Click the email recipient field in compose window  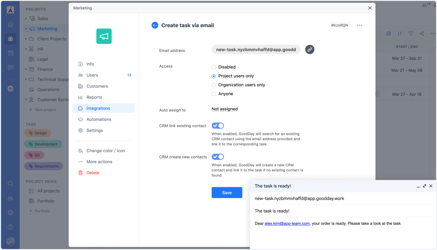click(x=343, y=198)
